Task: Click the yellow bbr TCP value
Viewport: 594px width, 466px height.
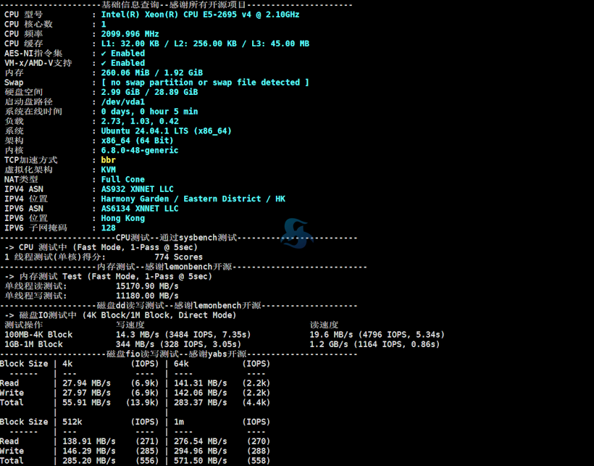Action: coord(109,160)
